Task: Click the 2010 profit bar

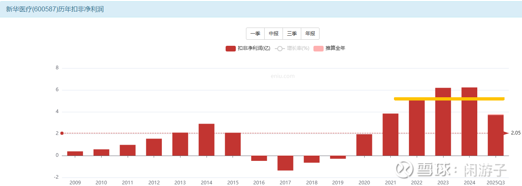Action: click(x=101, y=152)
